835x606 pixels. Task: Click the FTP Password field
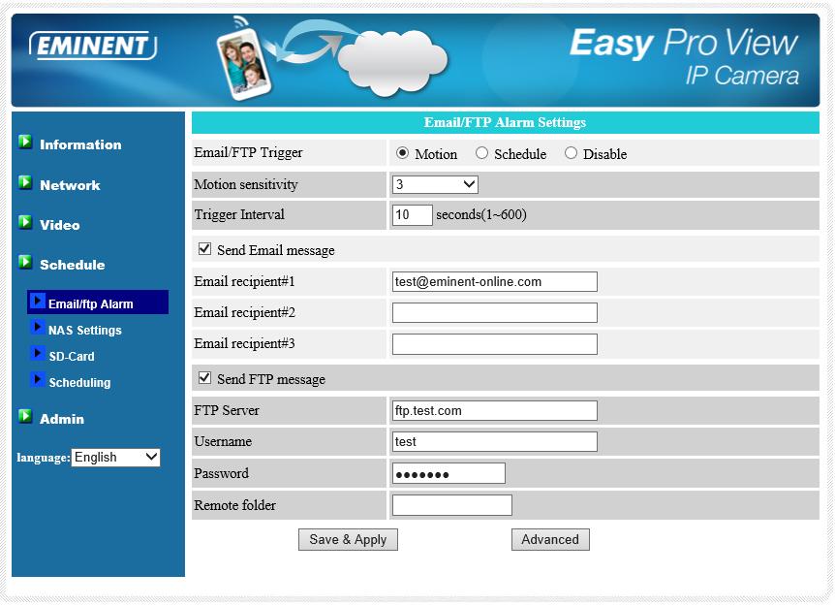[448, 473]
